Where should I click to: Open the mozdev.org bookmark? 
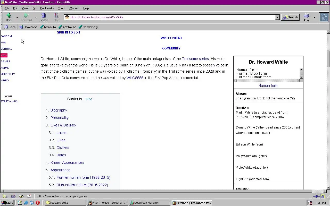pos(88,27)
